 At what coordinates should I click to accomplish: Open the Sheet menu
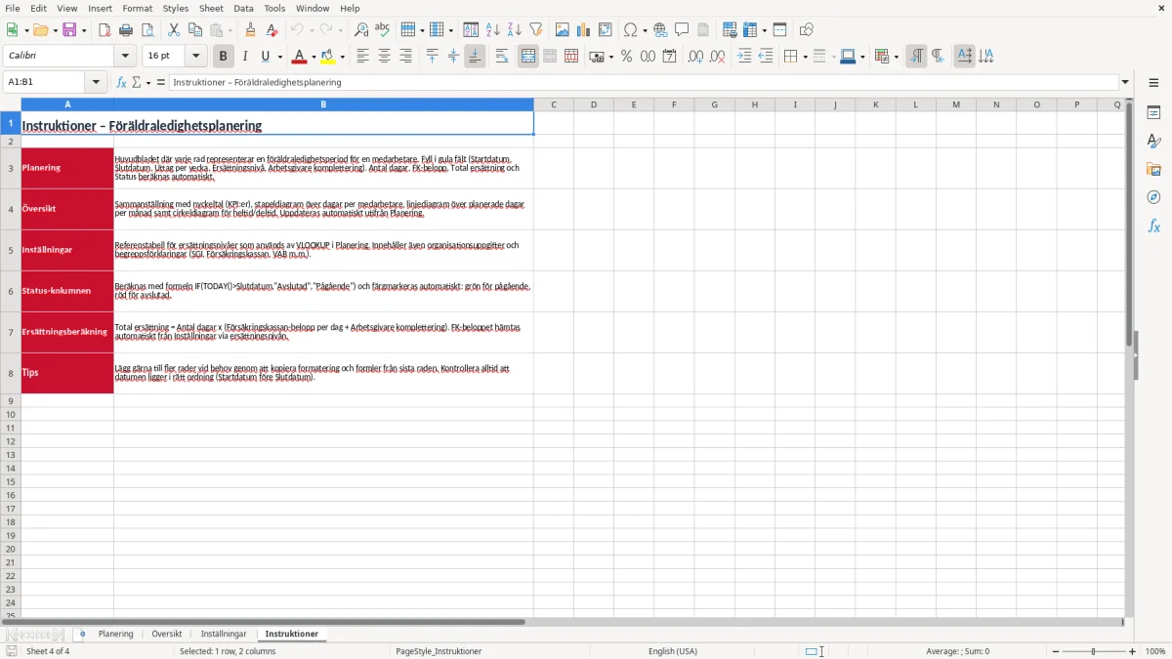[211, 8]
